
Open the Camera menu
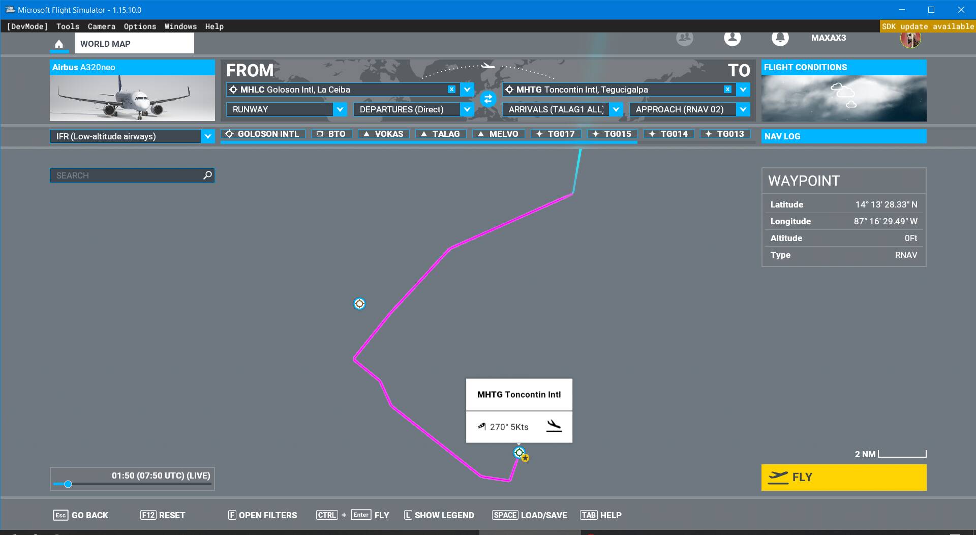tap(101, 26)
